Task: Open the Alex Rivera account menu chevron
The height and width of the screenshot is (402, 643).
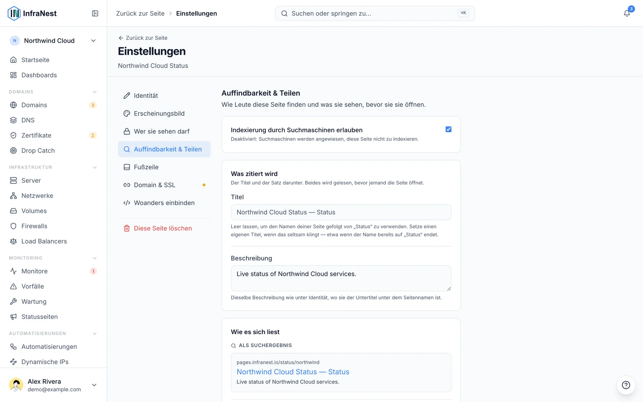Action: (x=94, y=385)
